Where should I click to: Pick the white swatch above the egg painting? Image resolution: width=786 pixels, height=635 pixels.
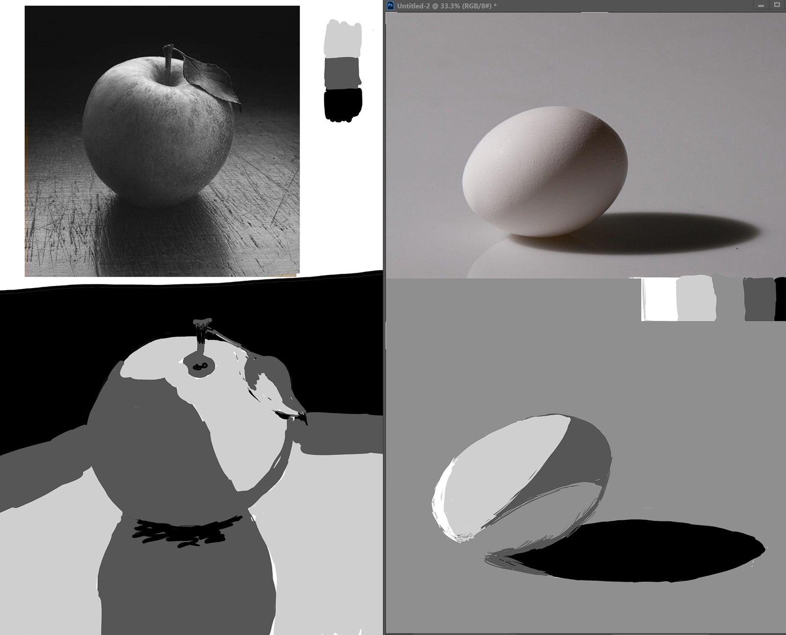pyautogui.click(x=659, y=299)
